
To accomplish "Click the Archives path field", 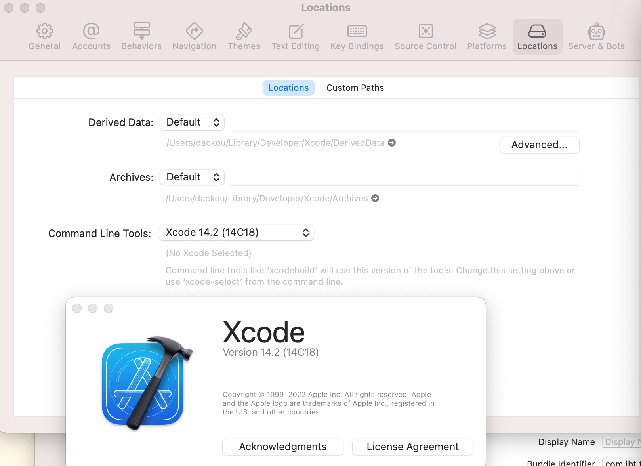I will click(404, 178).
